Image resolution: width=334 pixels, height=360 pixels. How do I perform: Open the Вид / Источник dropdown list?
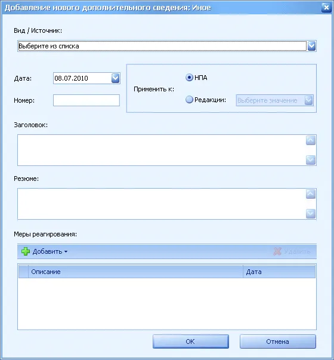(311, 46)
